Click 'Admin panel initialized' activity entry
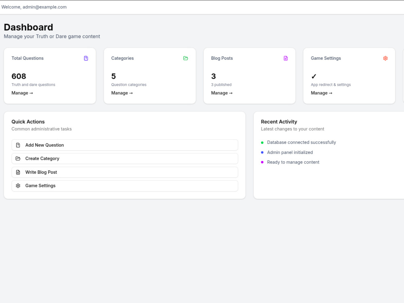 point(290,152)
